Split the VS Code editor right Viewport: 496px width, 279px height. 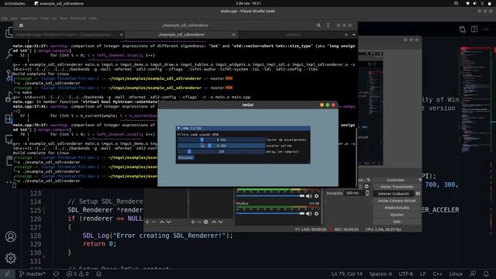click(474, 29)
